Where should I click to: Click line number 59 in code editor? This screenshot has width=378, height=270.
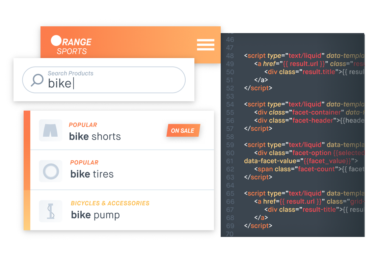(230, 145)
